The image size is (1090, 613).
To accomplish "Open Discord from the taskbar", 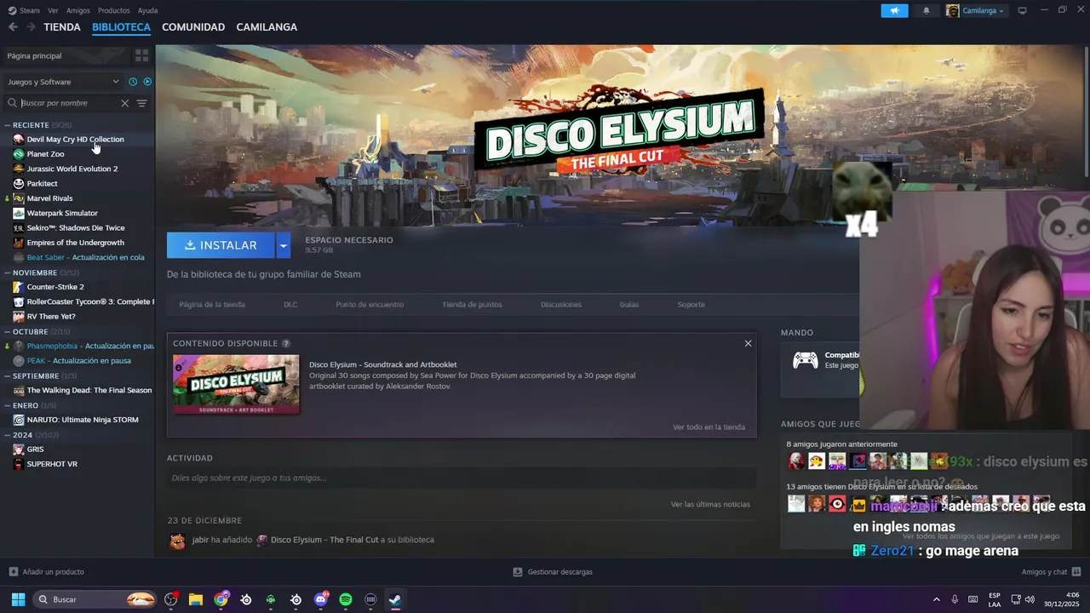I will 321,599.
